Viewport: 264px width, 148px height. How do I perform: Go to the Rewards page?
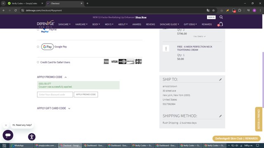click(x=207, y=24)
